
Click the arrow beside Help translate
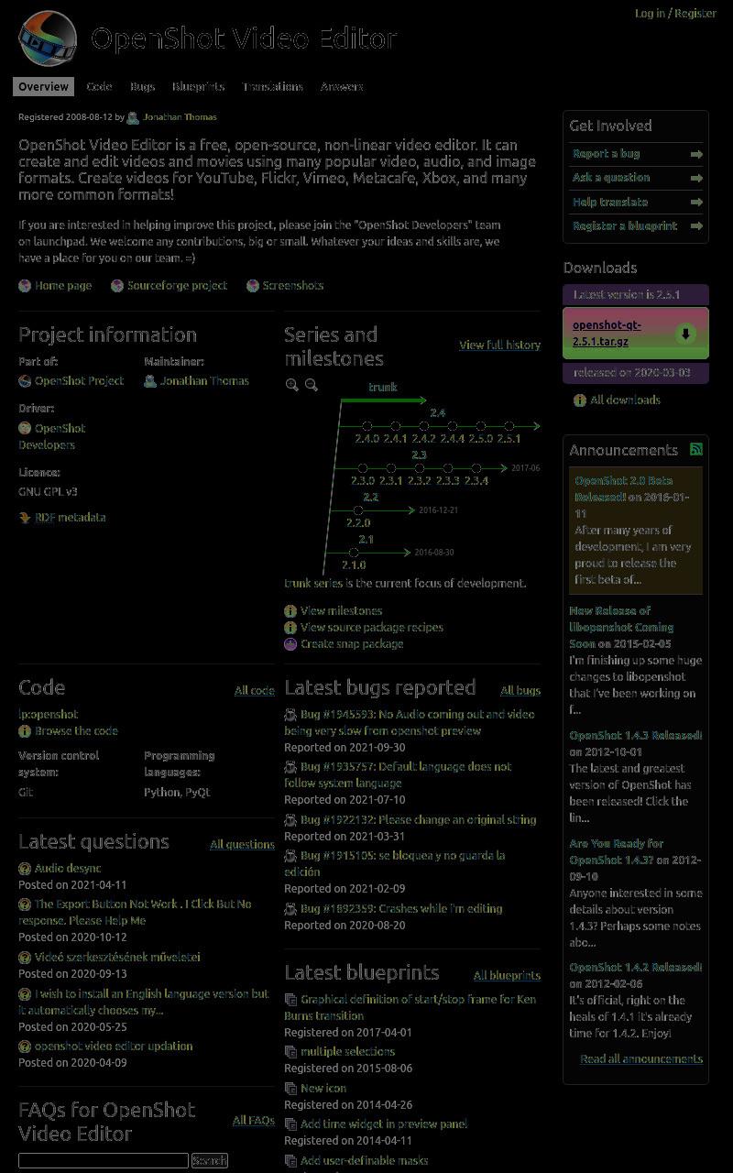(x=696, y=202)
